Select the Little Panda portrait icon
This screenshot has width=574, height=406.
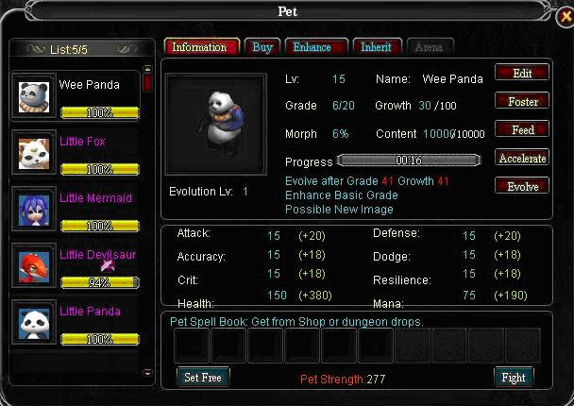[x=34, y=324]
